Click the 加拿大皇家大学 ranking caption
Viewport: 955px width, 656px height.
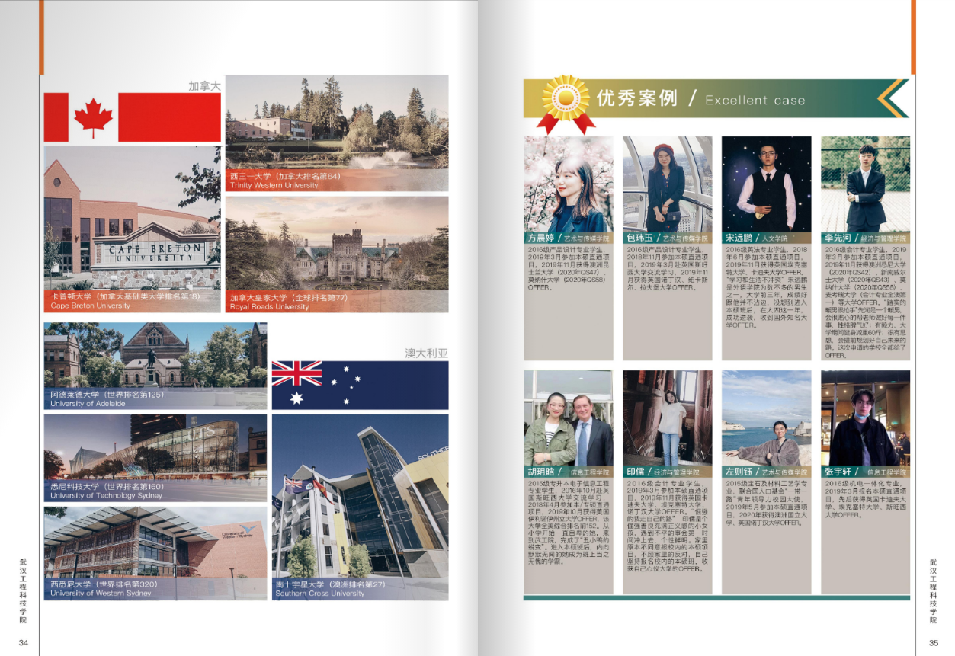(x=288, y=297)
